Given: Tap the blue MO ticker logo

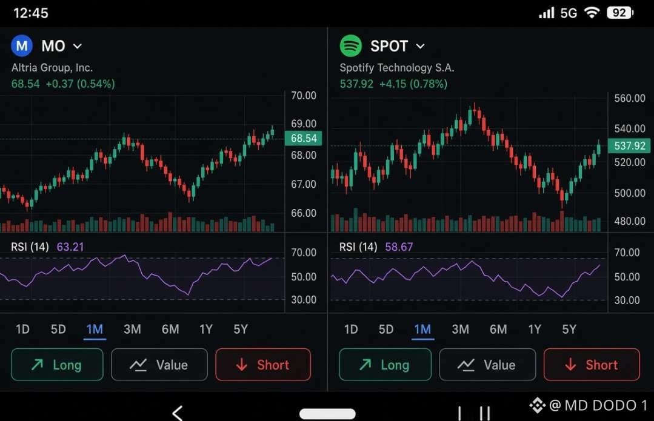Looking at the screenshot, I should (x=22, y=45).
